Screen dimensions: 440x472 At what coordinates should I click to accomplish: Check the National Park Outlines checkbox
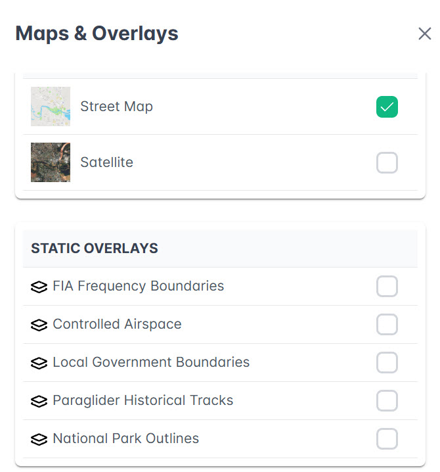click(387, 438)
